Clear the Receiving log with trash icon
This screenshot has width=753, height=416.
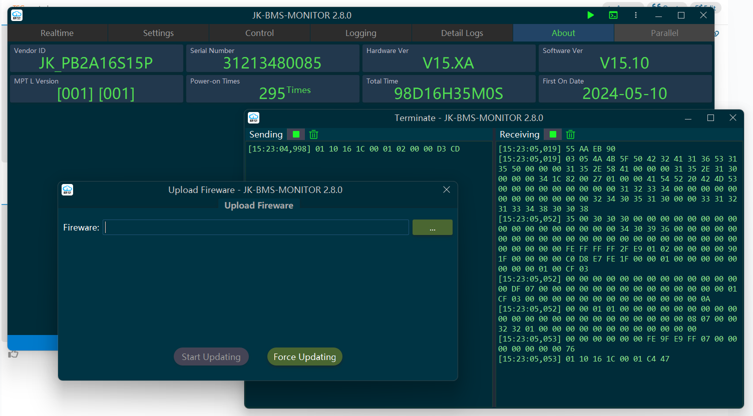coord(571,134)
